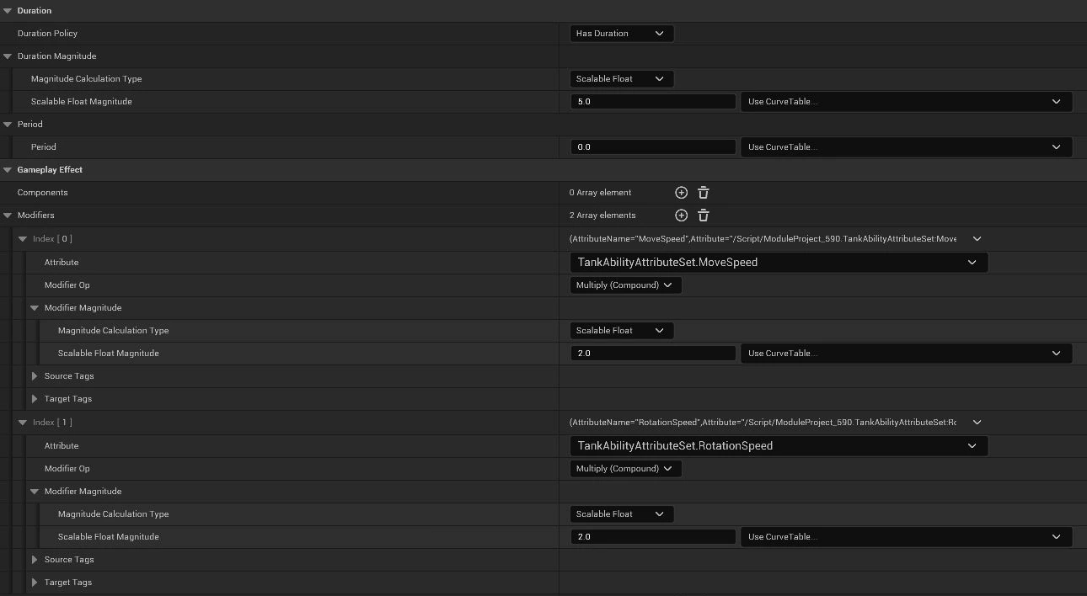The image size is (1087, 596).
Task: Remove all Components array elements
Action: click(x=704, y=193)
